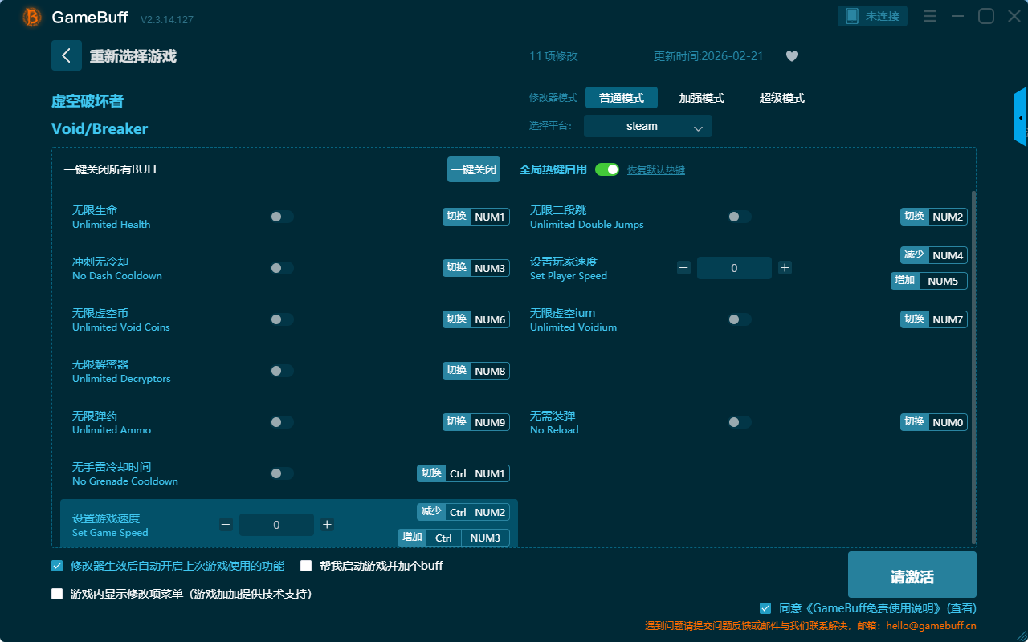Click the Set Player Speed value field
The height and width of the screenshot is (642, 1028).
pyautogui.click(x=734, y=268)
